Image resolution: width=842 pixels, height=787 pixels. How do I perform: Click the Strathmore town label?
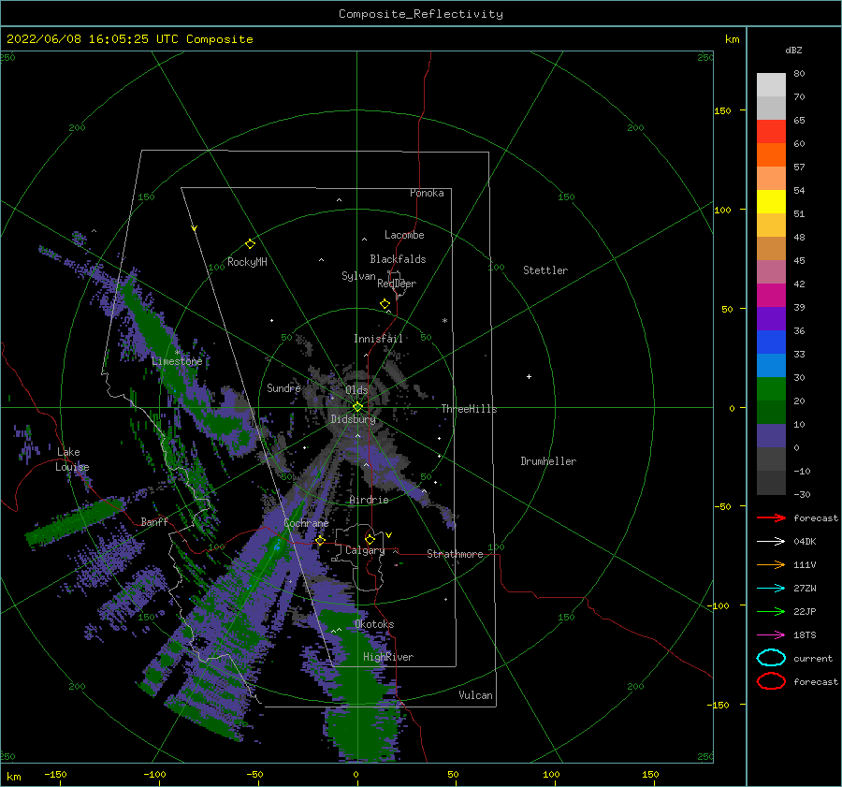tap(455, 554)
